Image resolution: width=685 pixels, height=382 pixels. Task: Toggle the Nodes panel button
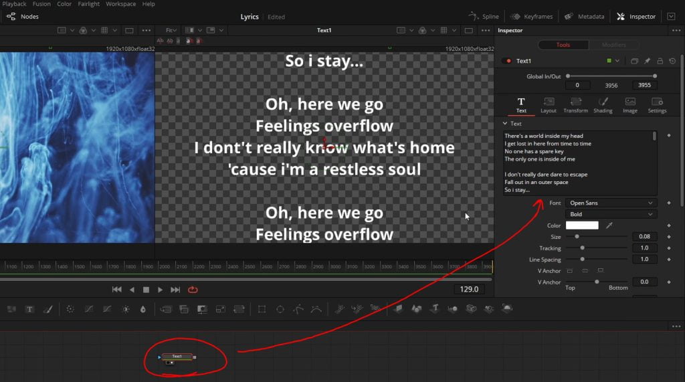[x=23, y=17]
